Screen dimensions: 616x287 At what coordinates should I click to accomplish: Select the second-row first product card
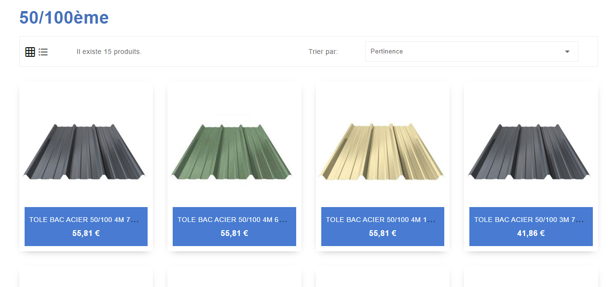click(x=86, y=277)
